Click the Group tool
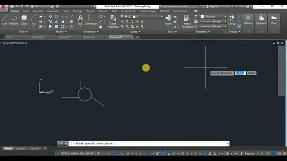 click(x=232, y=20)
